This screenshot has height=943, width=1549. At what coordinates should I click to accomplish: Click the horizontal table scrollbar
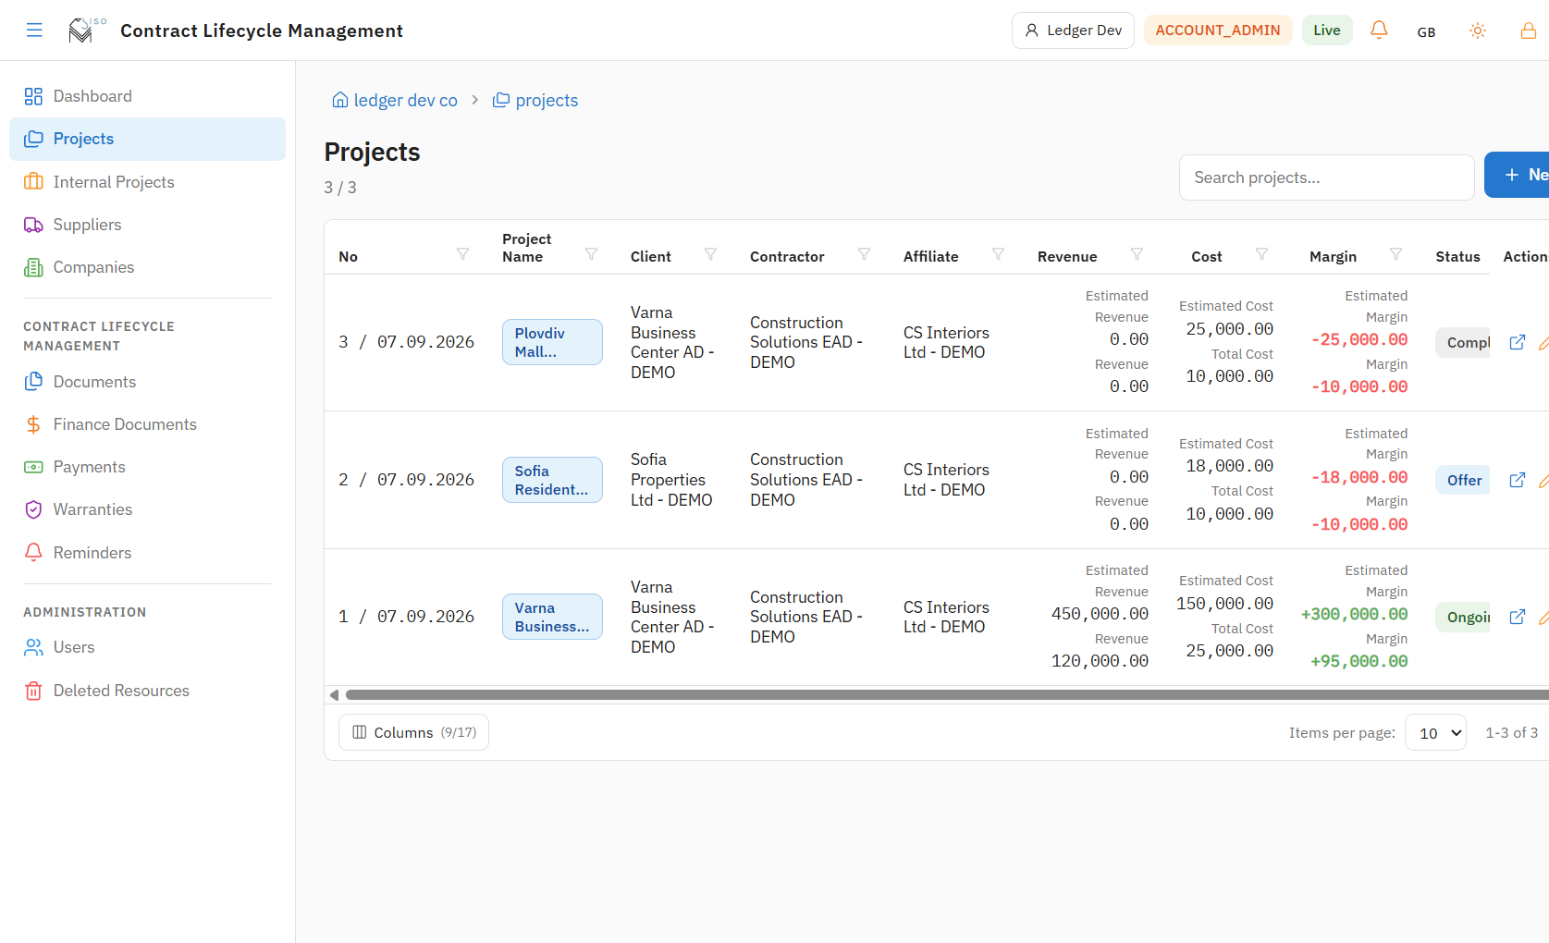click(947, 694)
